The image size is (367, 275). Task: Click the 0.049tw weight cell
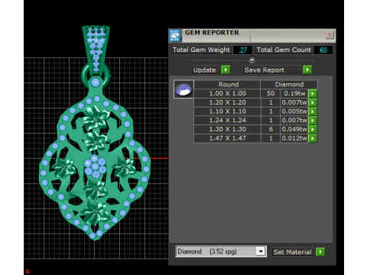(294, 129)
